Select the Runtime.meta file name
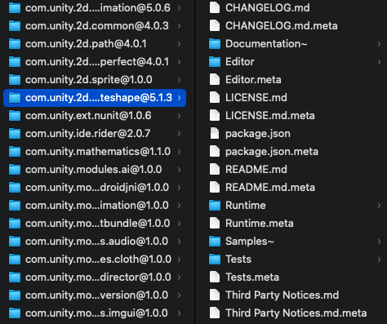 tap(260, 224)
